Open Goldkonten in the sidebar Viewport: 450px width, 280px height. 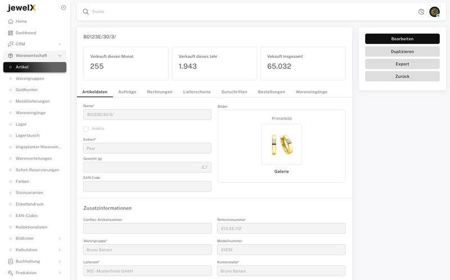coord(26,90)
